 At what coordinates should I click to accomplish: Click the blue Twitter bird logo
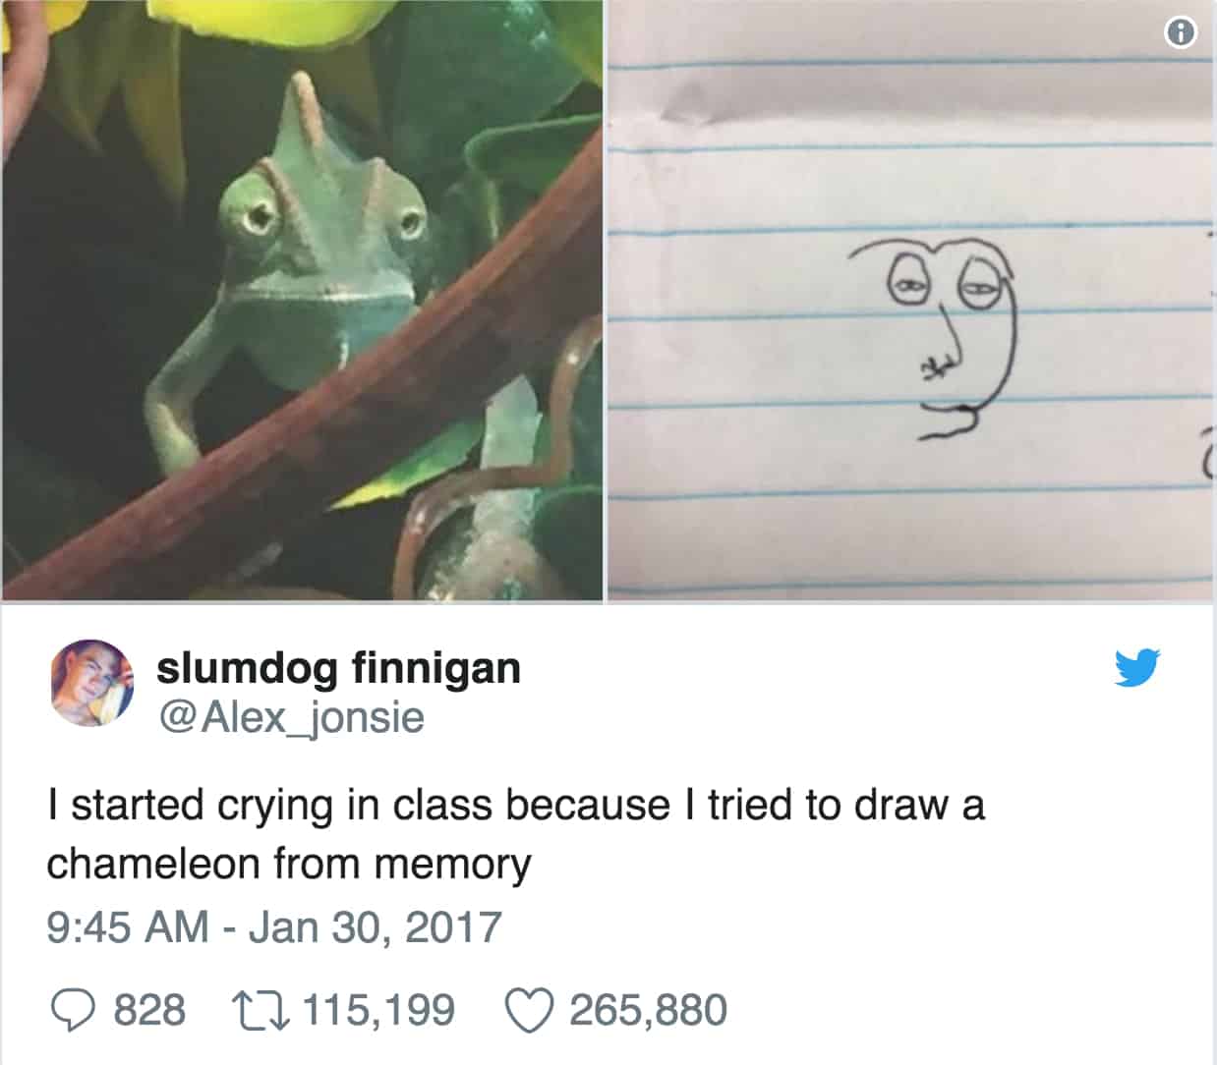1138,667
